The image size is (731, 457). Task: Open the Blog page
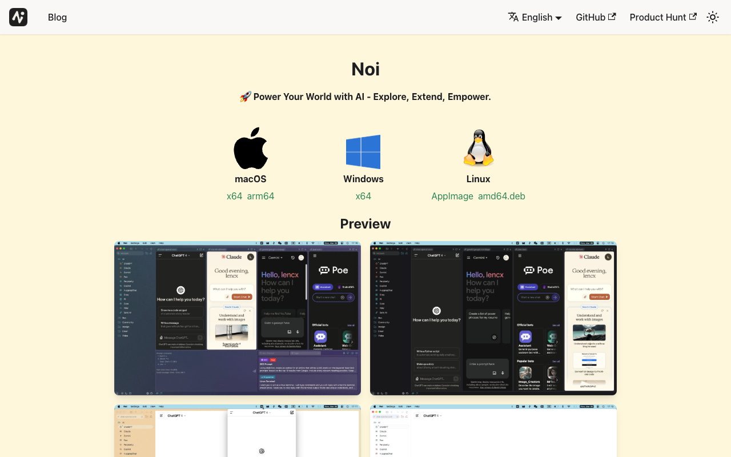coord(57,17)
